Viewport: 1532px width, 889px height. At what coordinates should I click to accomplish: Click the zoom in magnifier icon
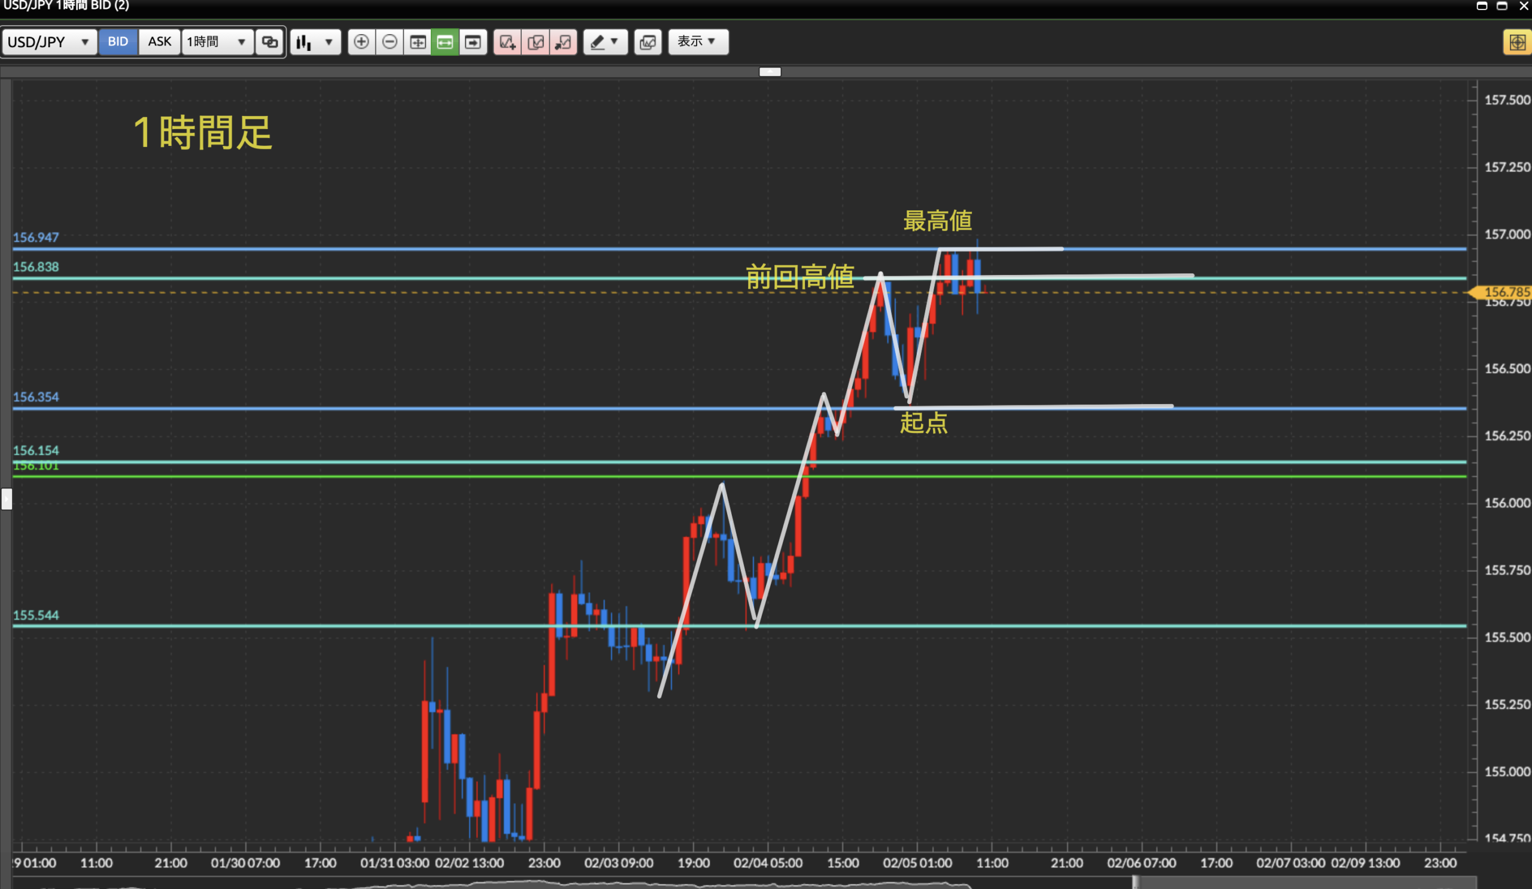361,42
